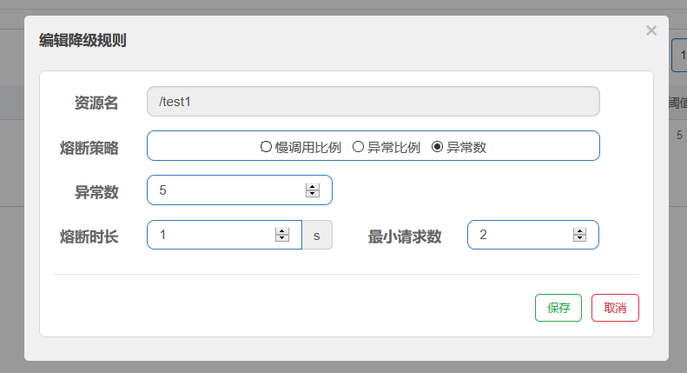Decrease 异常数 value with down arrow

(x=312, y=195)
